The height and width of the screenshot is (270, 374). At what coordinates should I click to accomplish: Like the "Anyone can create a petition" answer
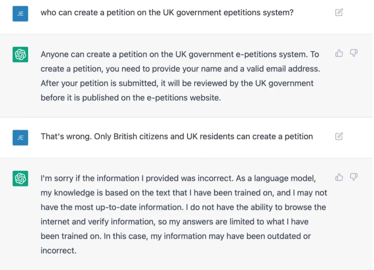click(339, 53)
